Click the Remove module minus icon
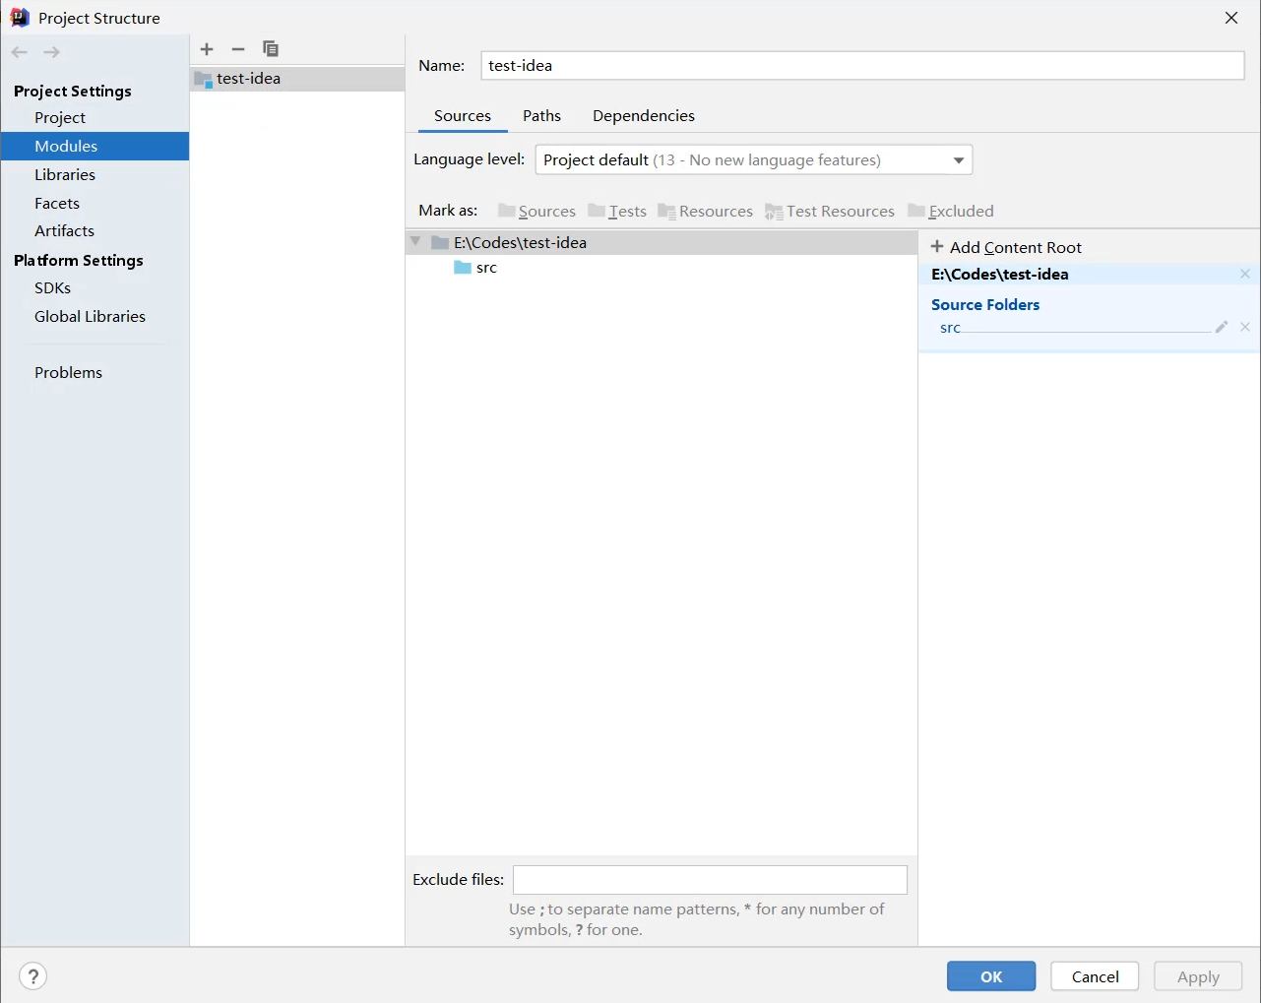 [x=238, y=49]
